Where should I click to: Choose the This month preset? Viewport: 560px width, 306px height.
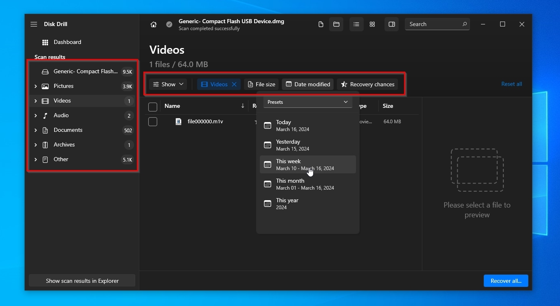tap(308, 184)
